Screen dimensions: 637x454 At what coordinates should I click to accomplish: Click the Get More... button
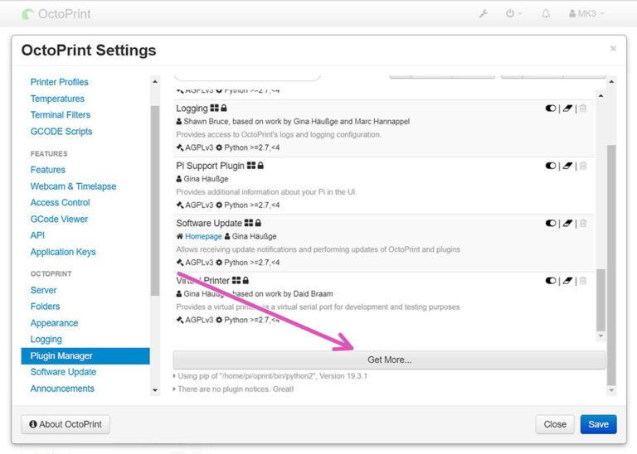click(389, 360)
